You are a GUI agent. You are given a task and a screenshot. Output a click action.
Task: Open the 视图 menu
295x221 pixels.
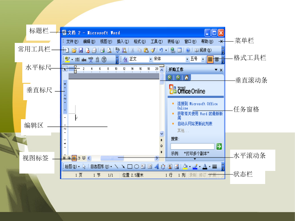coord(106,41)
